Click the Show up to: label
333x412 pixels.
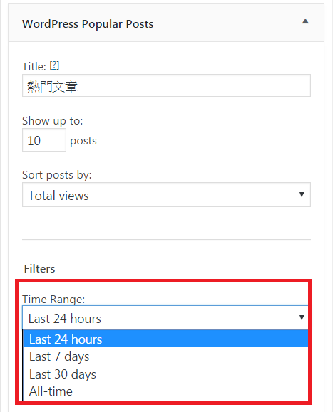pyautogui.click(x=52, y=121)
